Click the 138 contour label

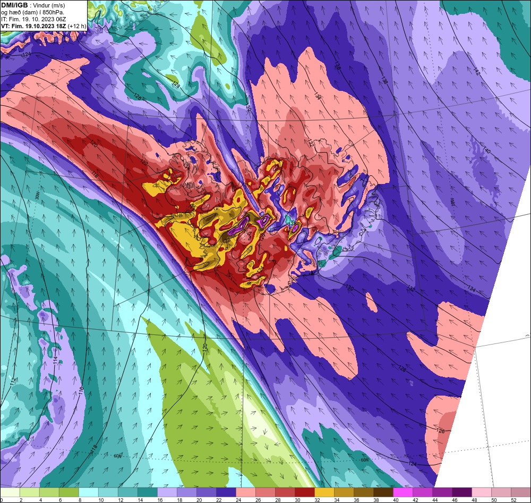tap(384, 80)
